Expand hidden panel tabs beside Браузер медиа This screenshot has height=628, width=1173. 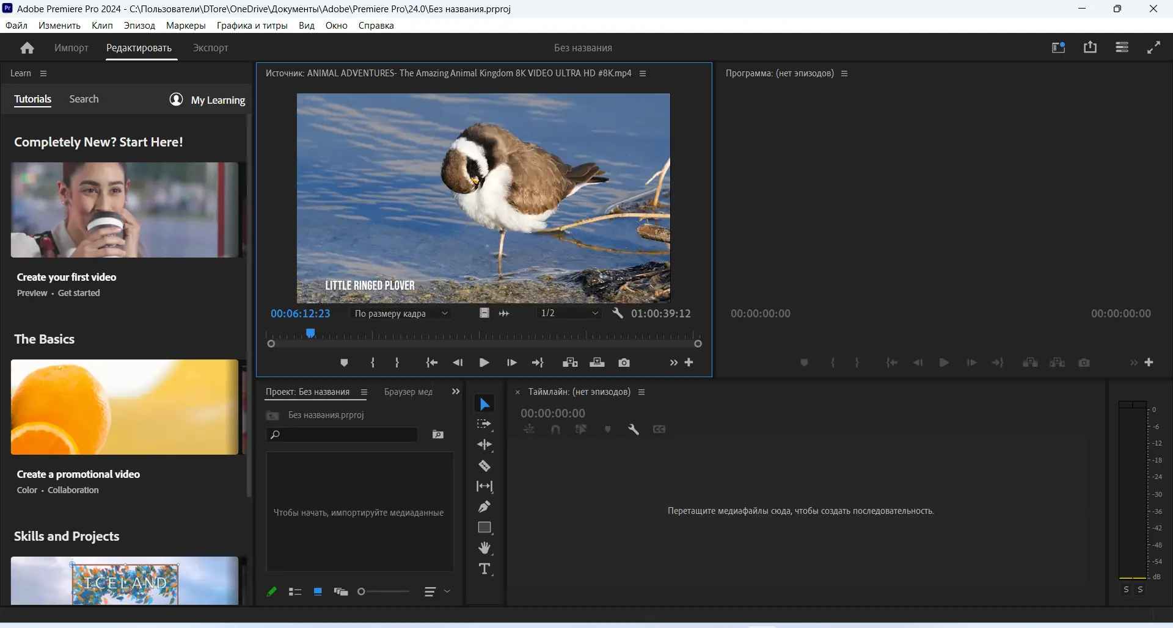pos(455,392)
